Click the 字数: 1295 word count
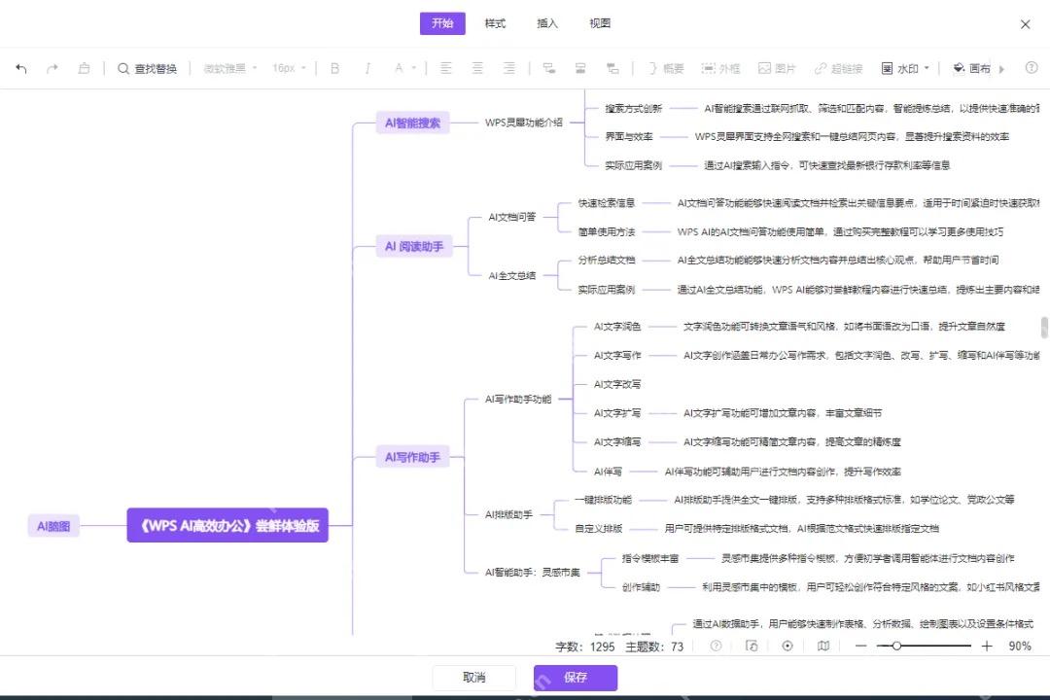 pos(585,647)
